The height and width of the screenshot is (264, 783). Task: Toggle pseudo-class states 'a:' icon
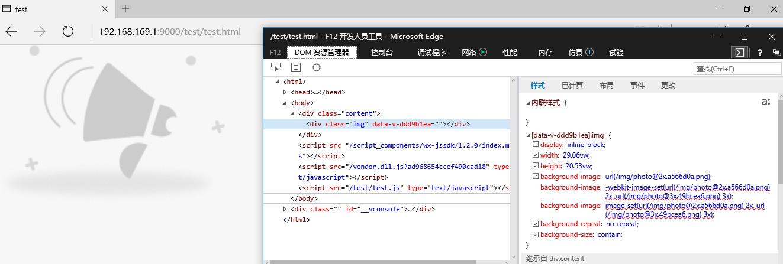click(x=766, y=102)
